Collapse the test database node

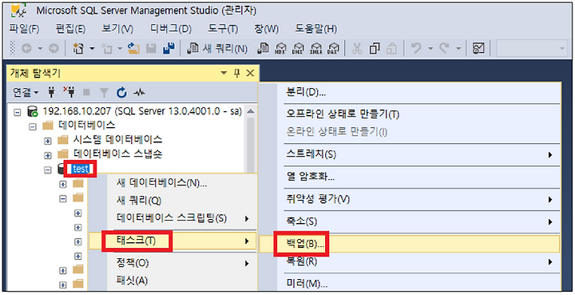coord(48,169)
